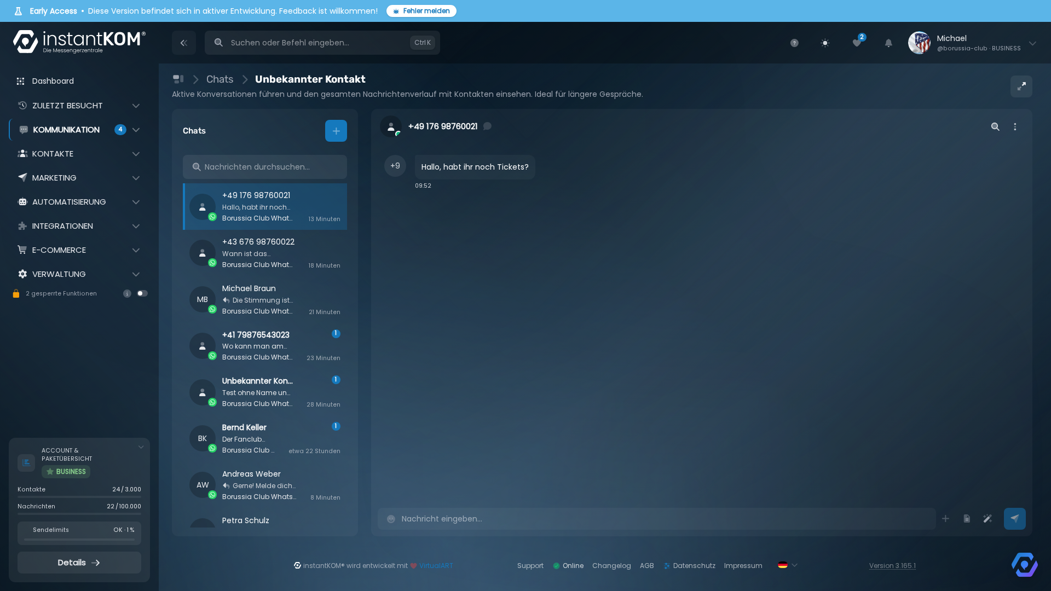1051x591 pixels.
Task: Open Impressum footer link
Action: pos(743,566)
